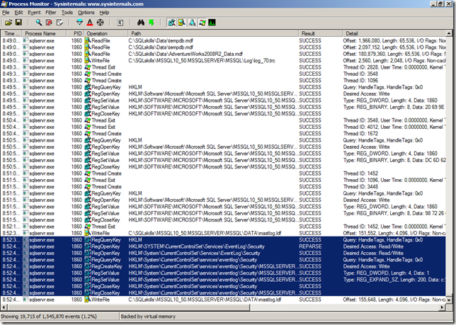The image size is (456, 325).
Task: Click the Process Monitor title bar icon
Action: pyautogui.click(x=4, y=4)
